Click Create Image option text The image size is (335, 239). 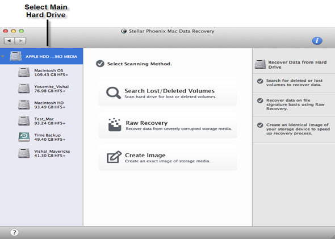click(x=145, y=156)
